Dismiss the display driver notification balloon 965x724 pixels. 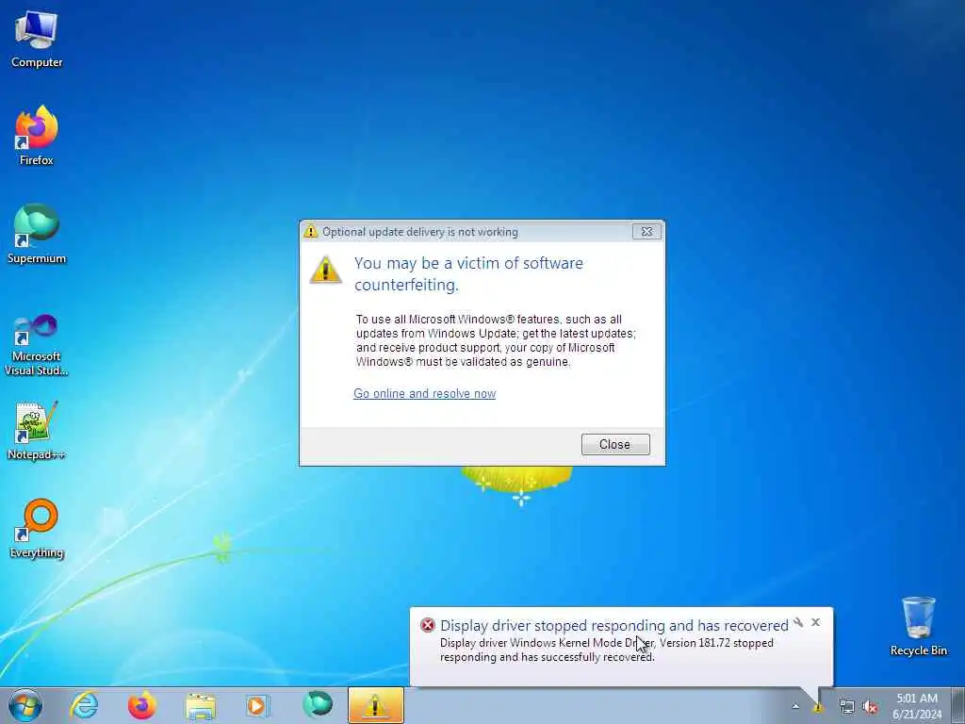815,622
